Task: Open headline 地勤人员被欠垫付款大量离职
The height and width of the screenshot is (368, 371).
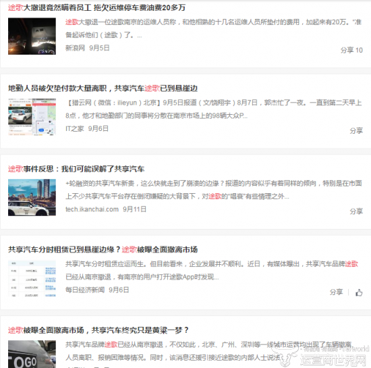Action: (x=103, y=88)
